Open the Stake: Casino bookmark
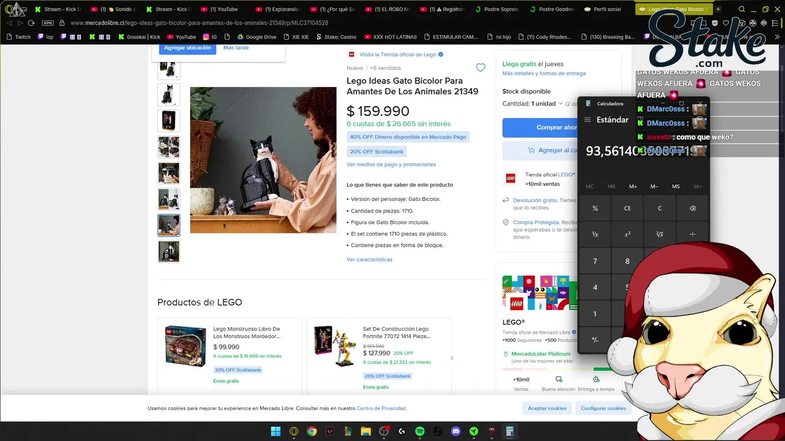 pyautogui.click(x=336, y=37)
